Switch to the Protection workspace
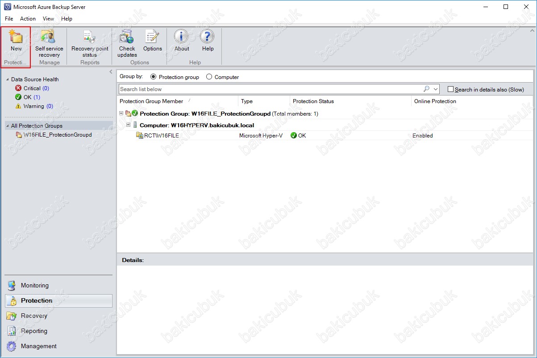The image size is (537, 358). 58,300
